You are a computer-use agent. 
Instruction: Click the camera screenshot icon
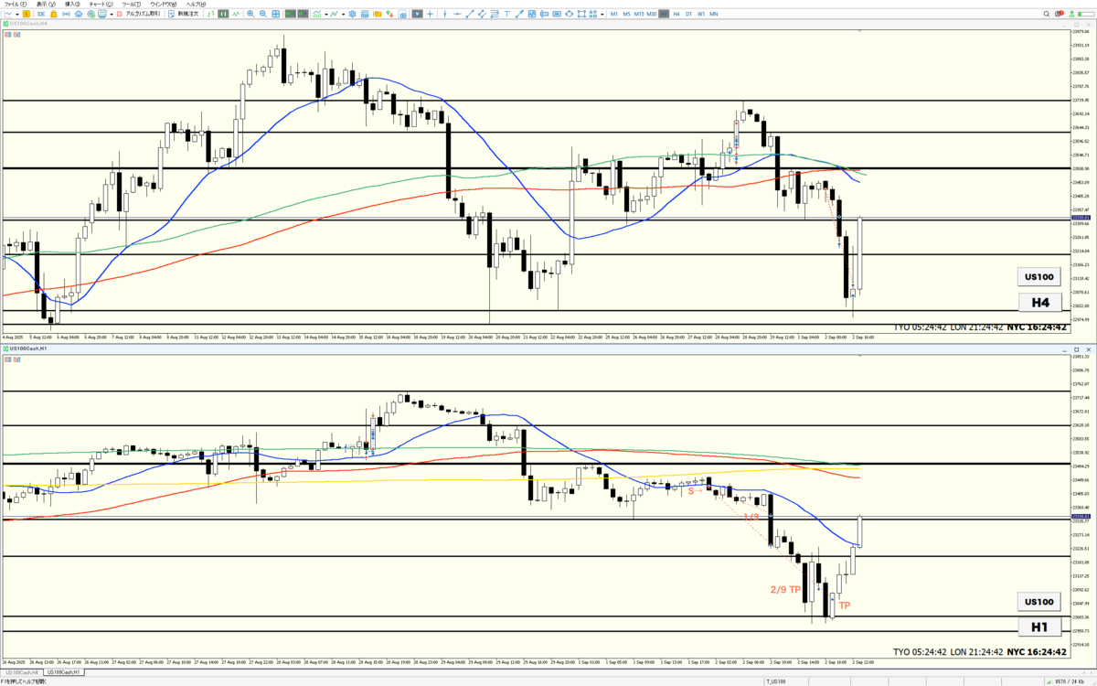[403, 15]
